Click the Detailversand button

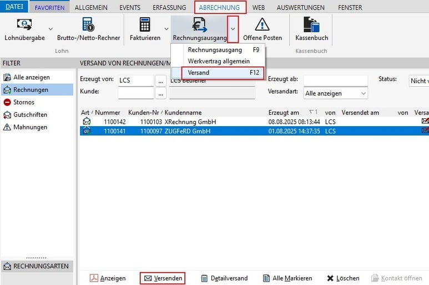[x=224, y=278]
